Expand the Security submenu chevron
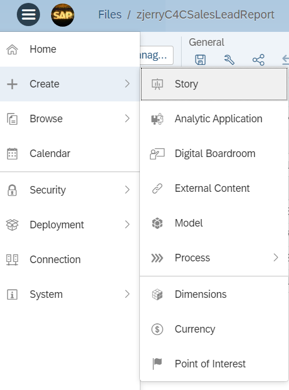This screenshot has height=390, width=289. click(x=127, y=189)
